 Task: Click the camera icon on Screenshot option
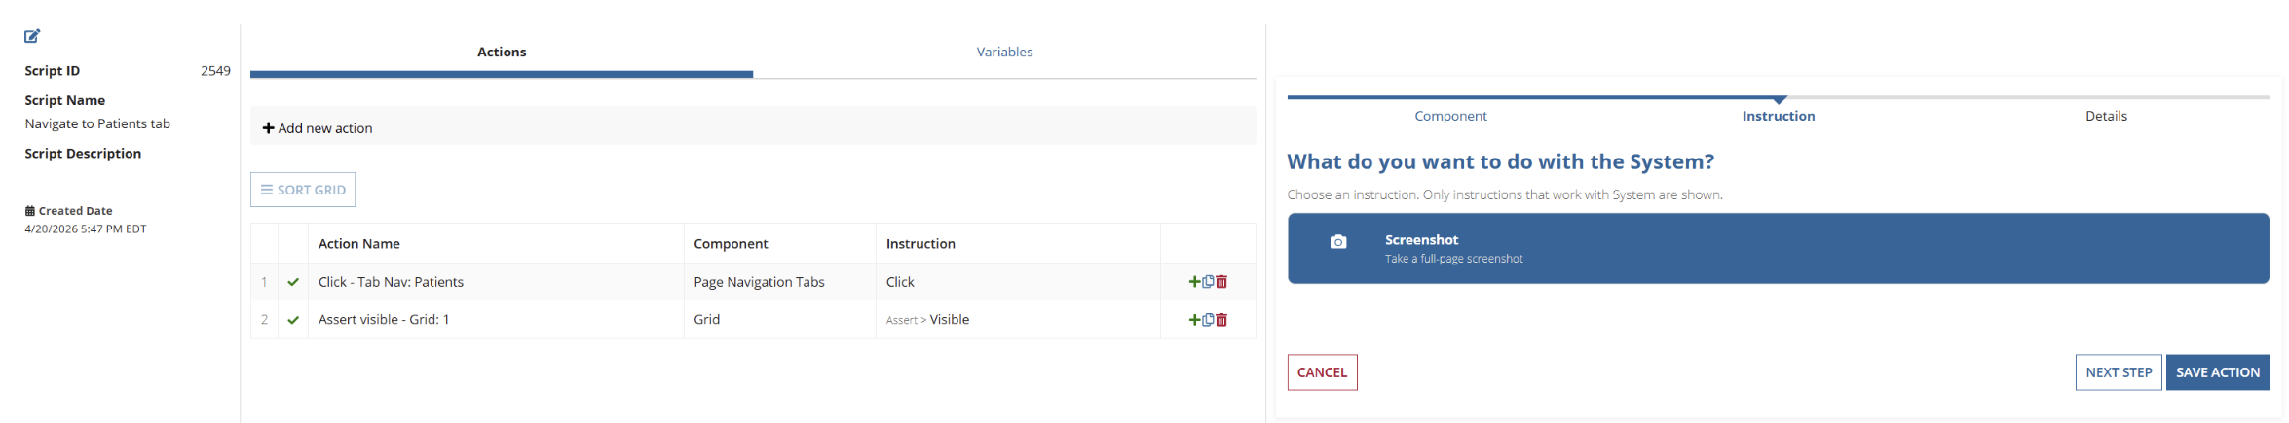click(x=1338, y=242)
